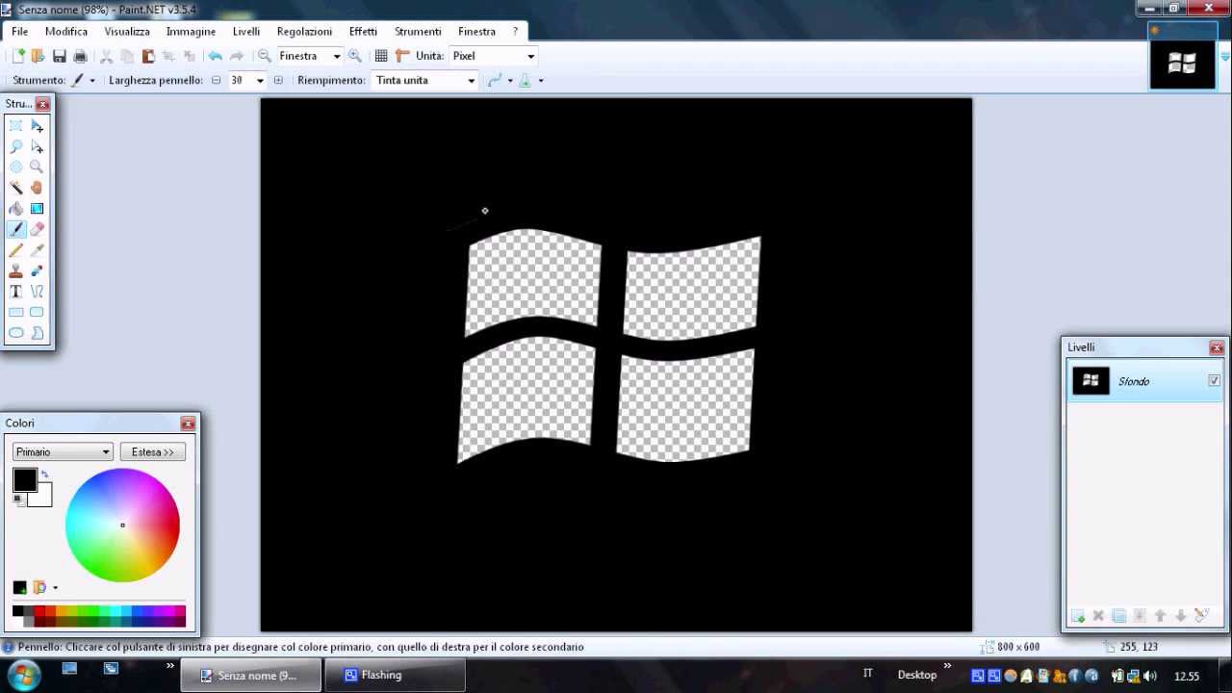Select the Color Picker eyedropper tool
Screen dimensions: 1232x693
(37, 250)
